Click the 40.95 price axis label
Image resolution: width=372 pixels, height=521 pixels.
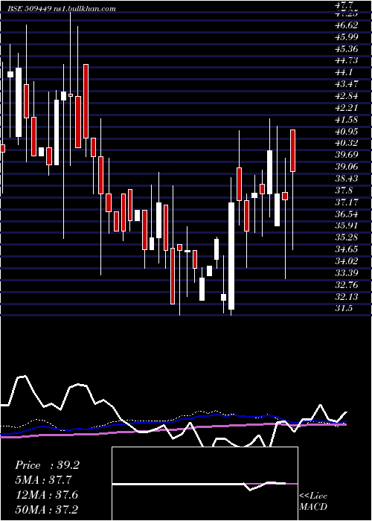pyautogui.click(x=347, y=132)
